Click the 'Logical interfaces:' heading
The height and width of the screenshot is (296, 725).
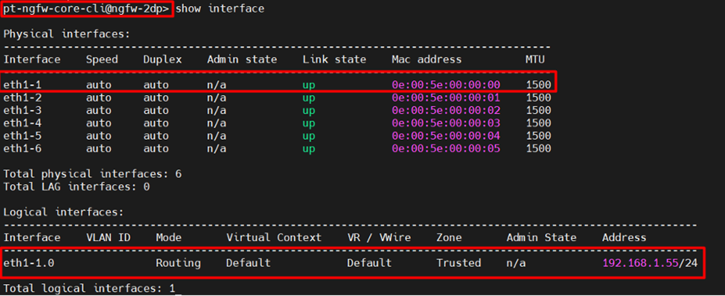[64, 213]
